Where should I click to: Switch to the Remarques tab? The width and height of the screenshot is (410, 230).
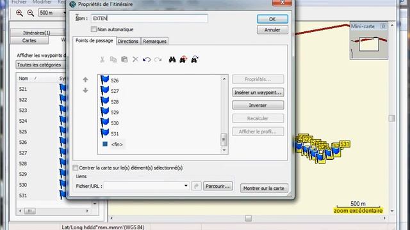coord(154,41)
